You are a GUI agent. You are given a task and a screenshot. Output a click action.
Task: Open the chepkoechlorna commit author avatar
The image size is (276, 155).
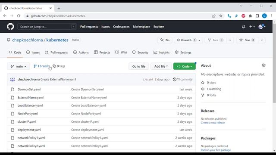(13, 79)
